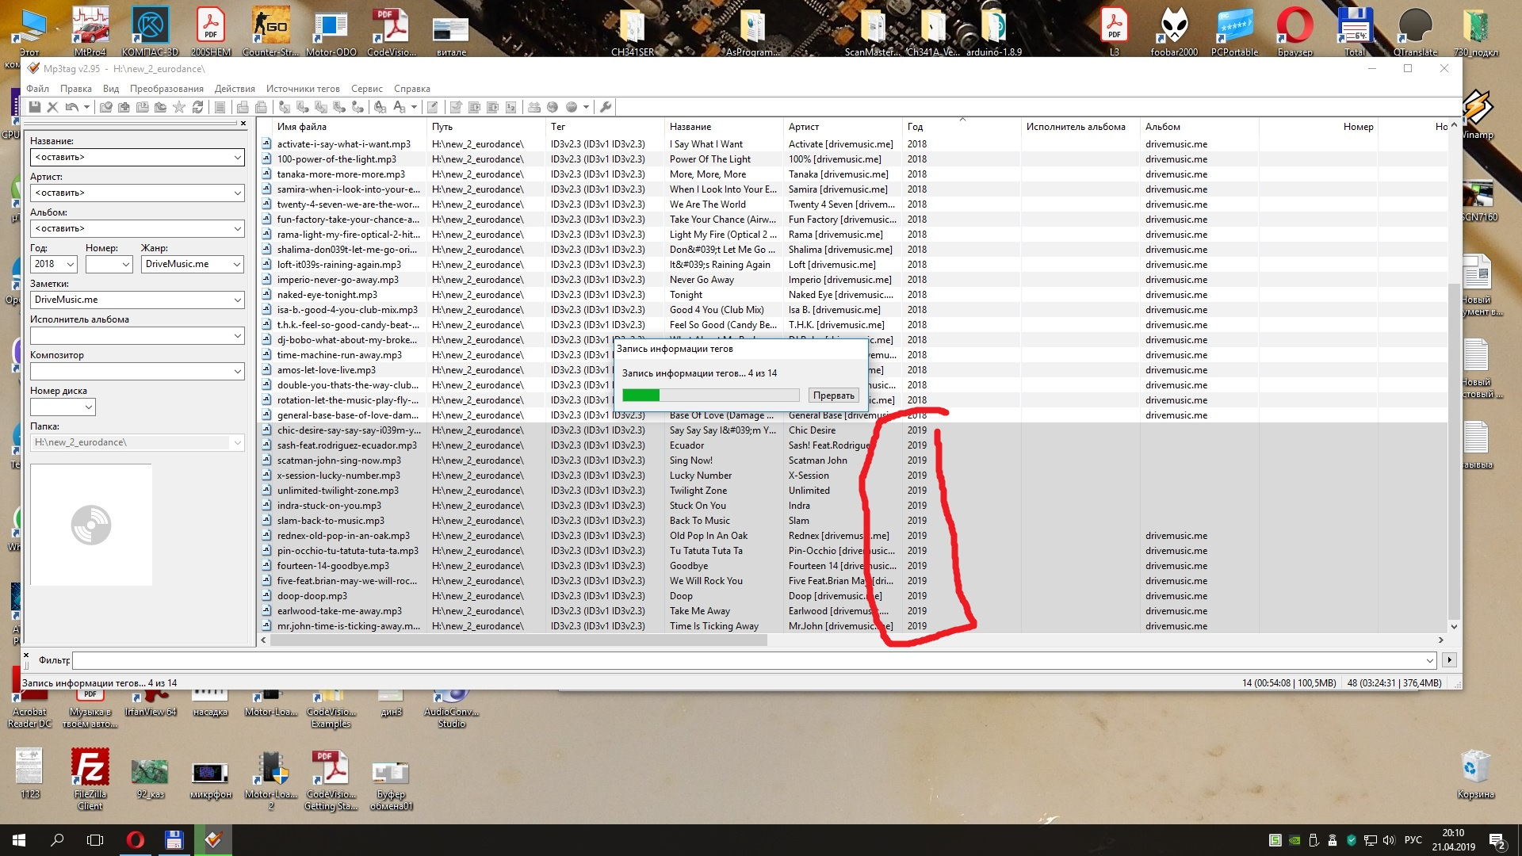Click the Favorites star icon in the toolbar
The height and width of the screenshot is (856, 1522).
[x=179, y=107]
